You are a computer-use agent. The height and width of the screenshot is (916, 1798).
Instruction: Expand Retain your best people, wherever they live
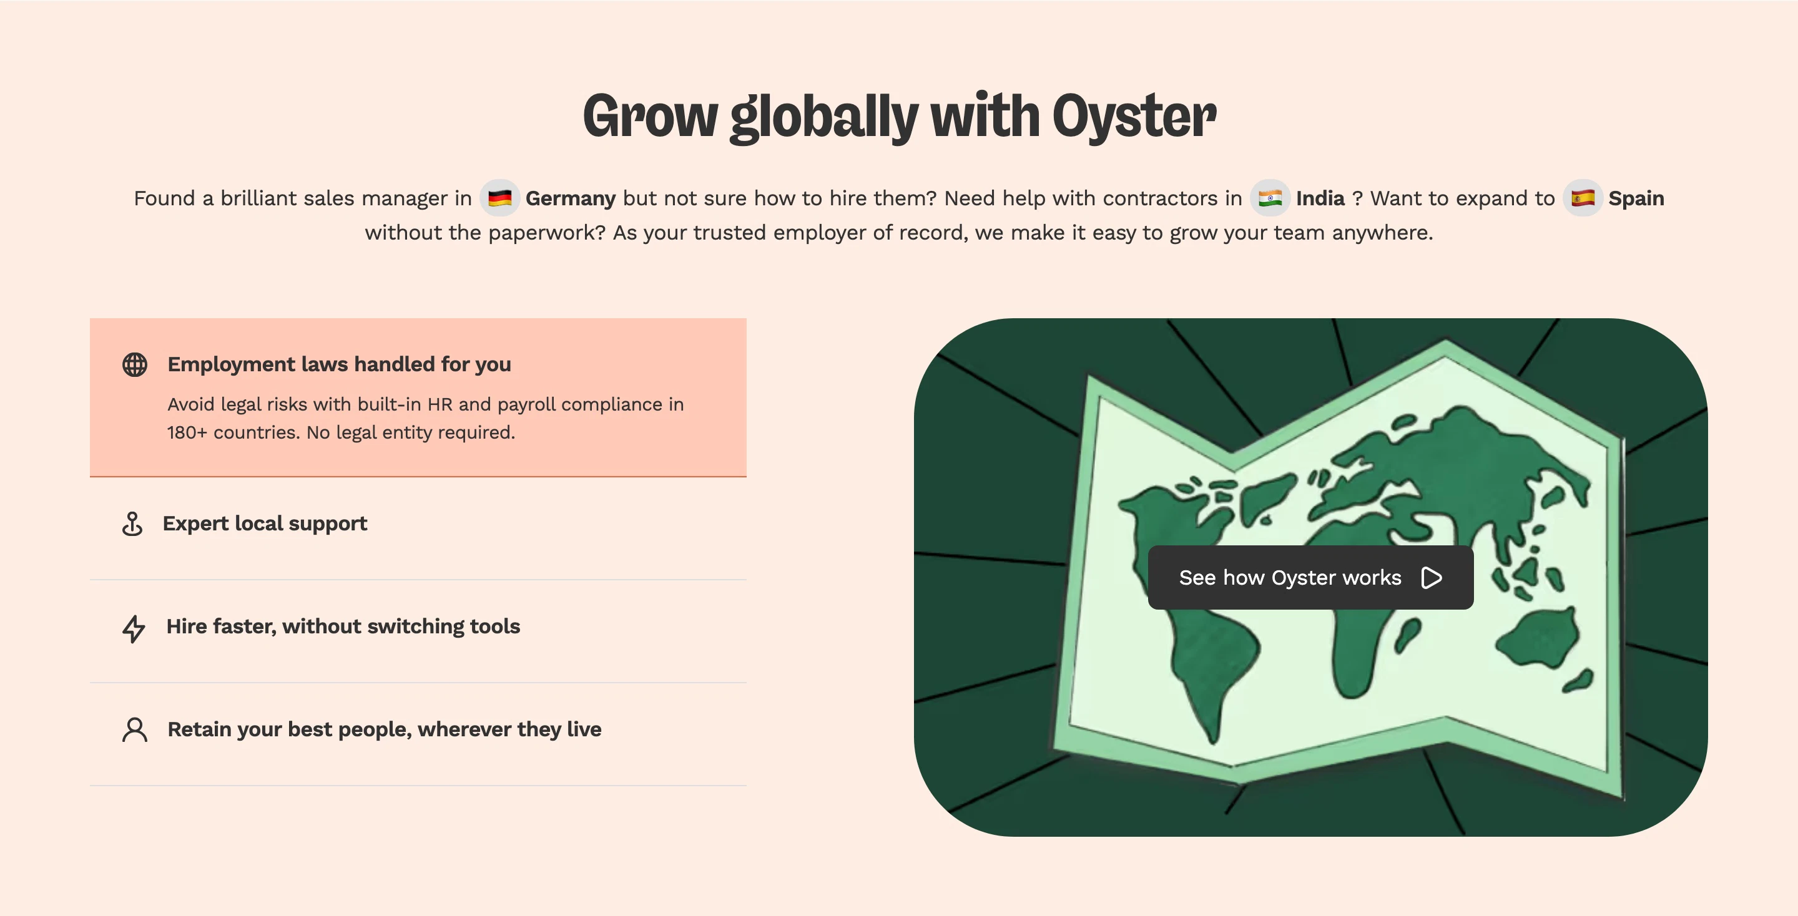click(418, 734)
